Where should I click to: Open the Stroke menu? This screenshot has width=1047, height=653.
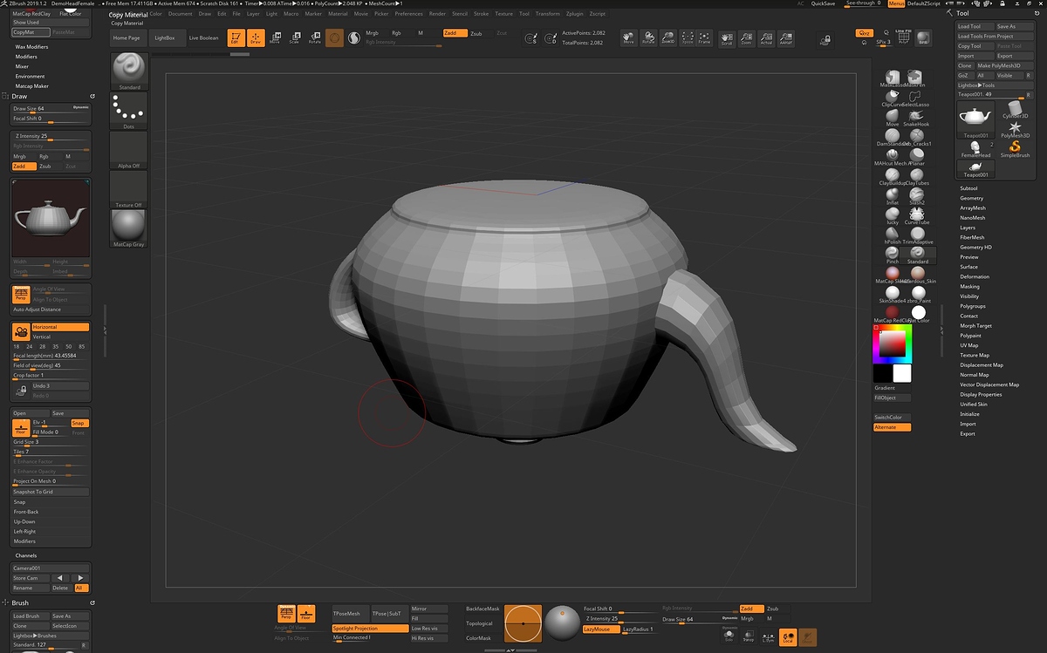coord(482,14)
